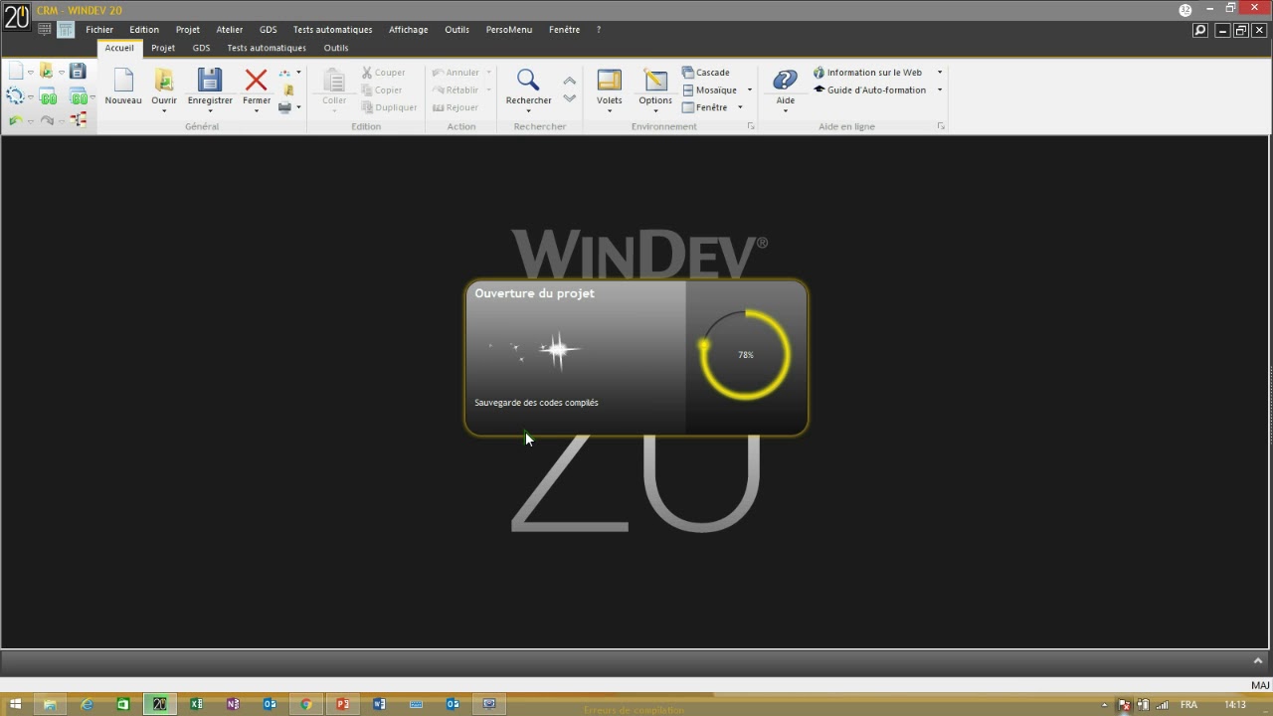Open Information sur le Web dropdown arrow

click(x=940, y=73)
